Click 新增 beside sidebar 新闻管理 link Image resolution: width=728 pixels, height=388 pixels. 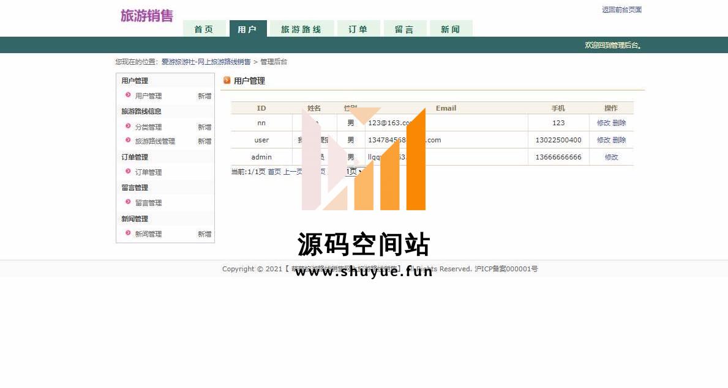pos(205,234)
